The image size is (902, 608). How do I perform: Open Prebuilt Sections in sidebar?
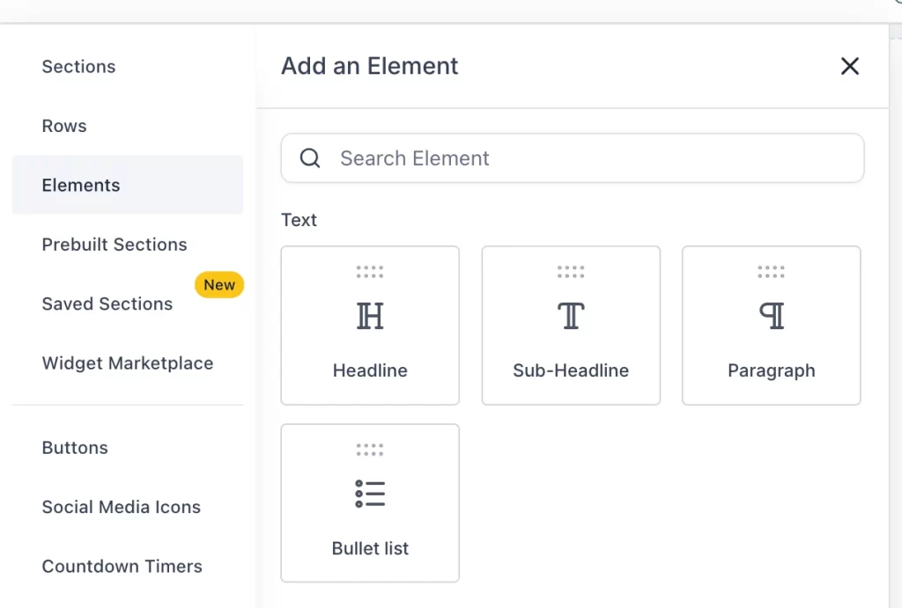pyautogui.click(x=115, y=245)
